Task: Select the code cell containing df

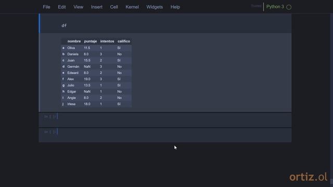Action: pos(165,23)
